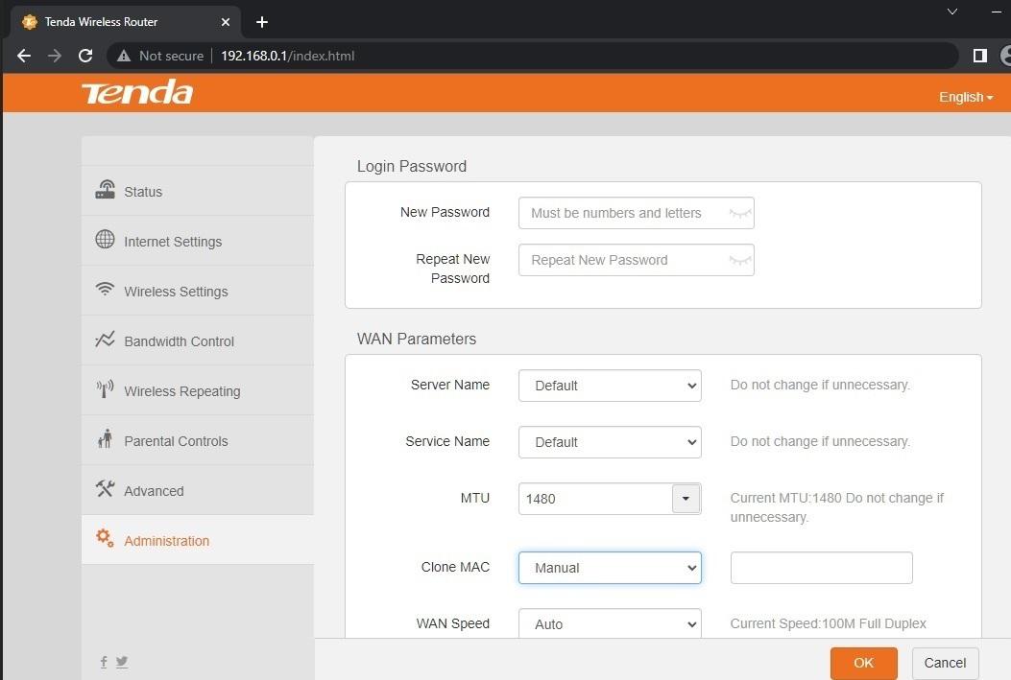Open the Advanced menu item
The height and width of the screenshot is (680, 1011).
[197, 491]
